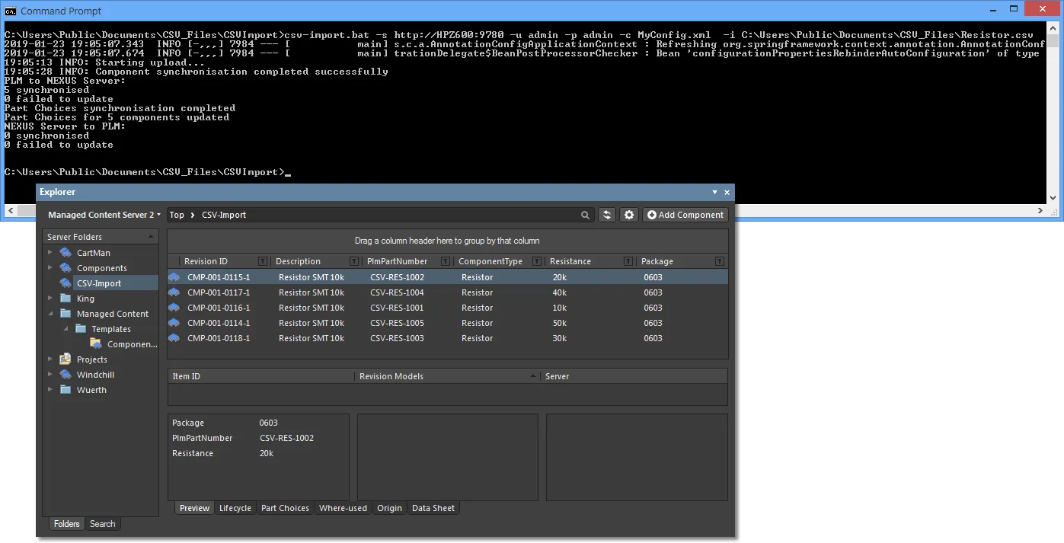Switch to the Search tab
Viewport: 1064px width, 543px height.
coord(103,524)
